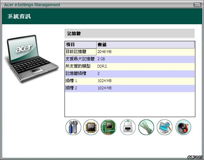Click the 2 GB value
Viewport: 204px width, 160px height.
pyautogui.click(x=101, y=59)
